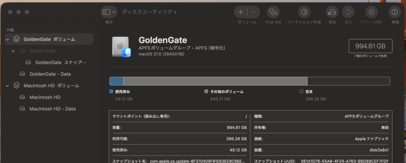Click the 内蔵 sidebar section header
This screenshot has height=163, width=406.
pos(10,30)
